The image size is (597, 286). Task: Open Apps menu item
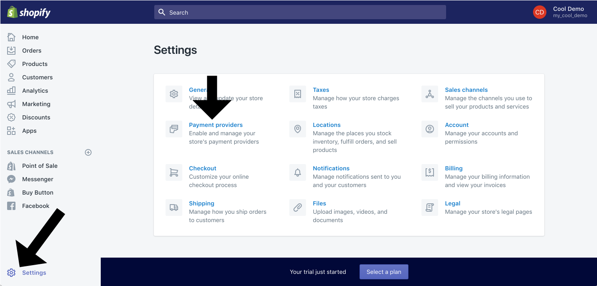29,131
